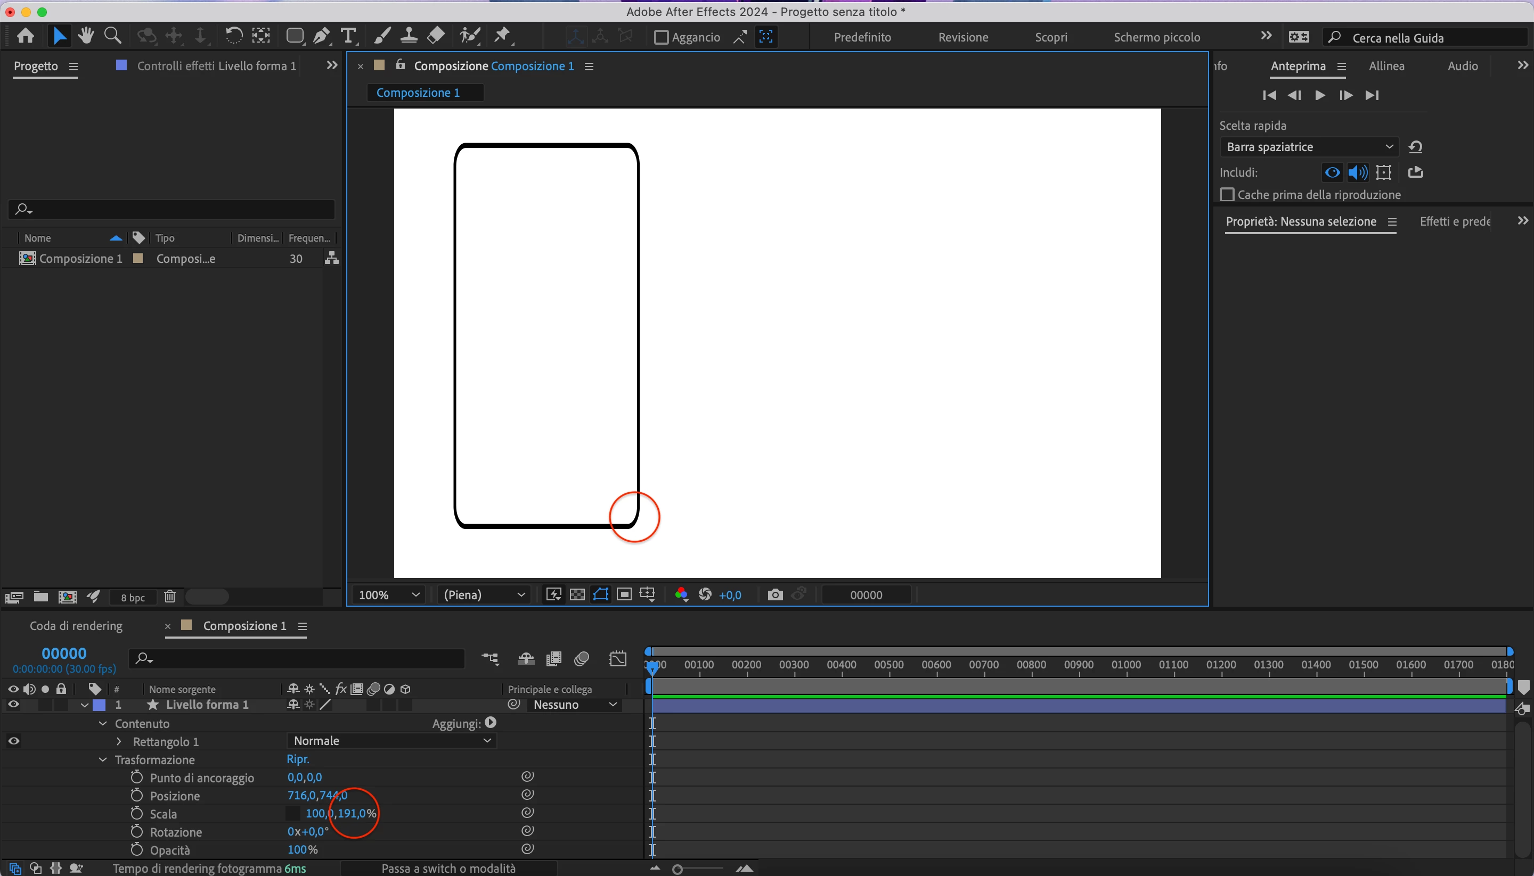The height and width of the screenshot is (876, 1534).
Task: Take snapshot with camera icon
Action: 775,594
